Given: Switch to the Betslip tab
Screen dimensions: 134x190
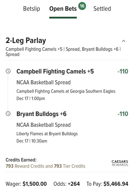Looking at the screenshot, I should [31, 9].
